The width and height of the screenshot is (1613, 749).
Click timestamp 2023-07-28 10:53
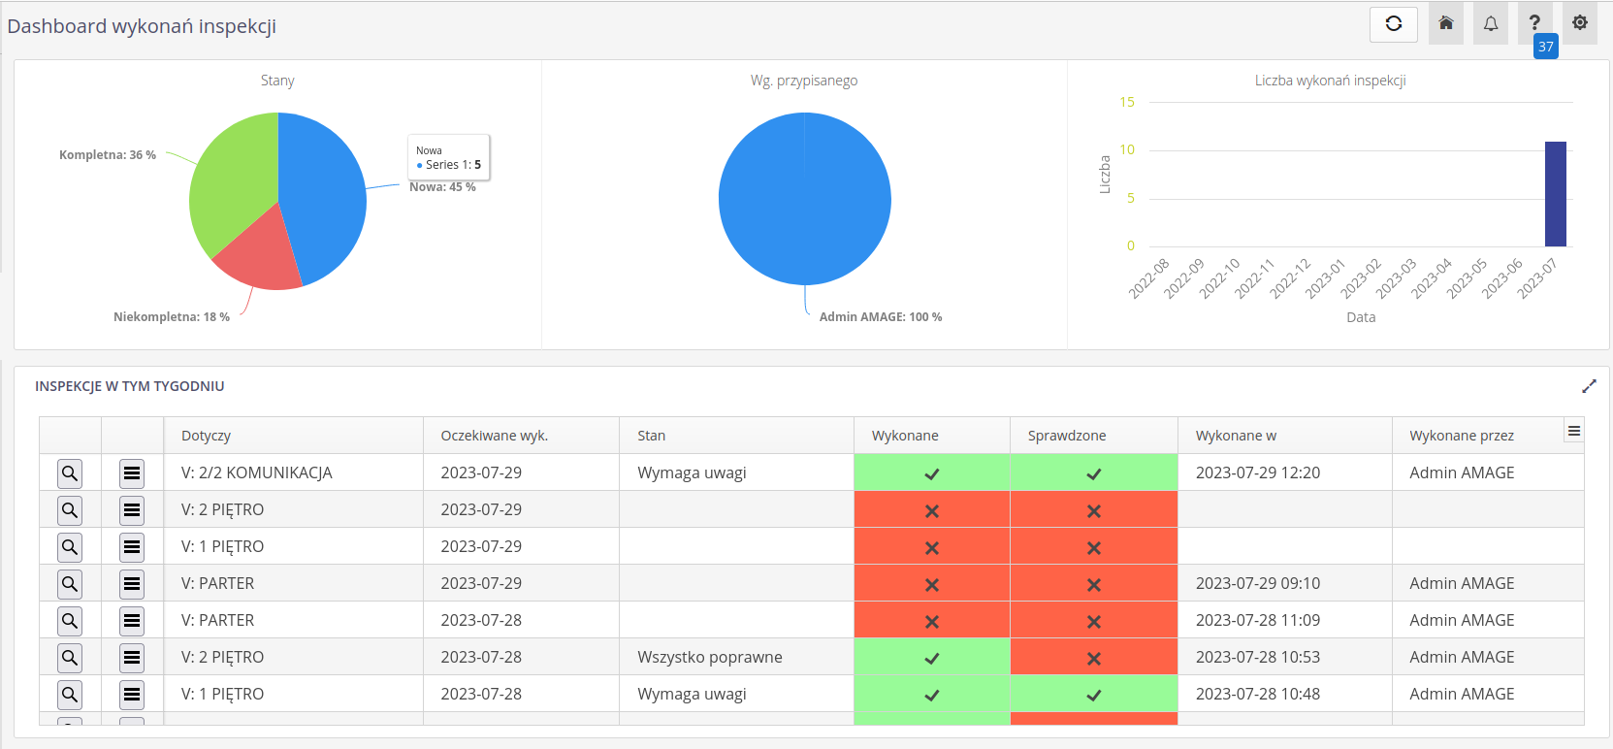click(x=1258, y=657)
